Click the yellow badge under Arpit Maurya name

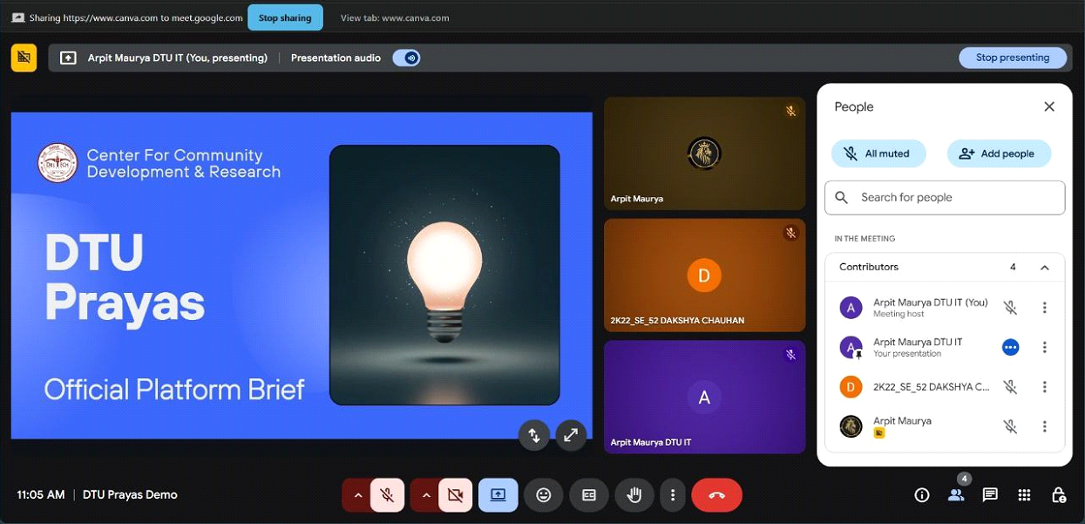point(879,433)
